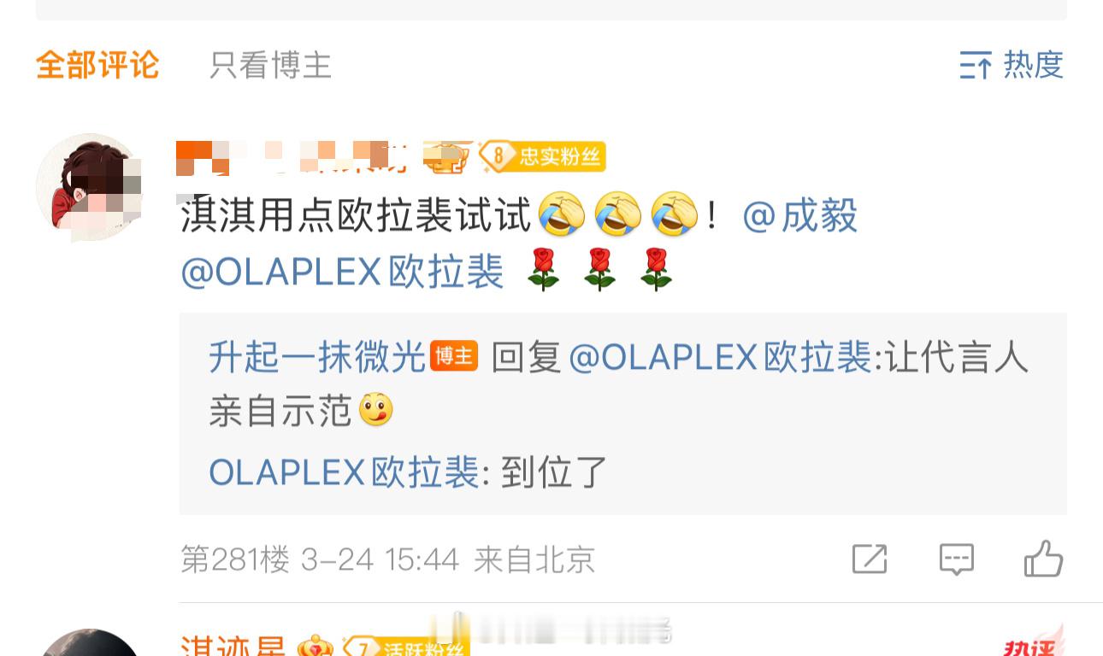Screen dimensions: 1103x656
Task: Open the 热度 sort dropdown
Action: pyautogui.click(x=1012, y=65)
